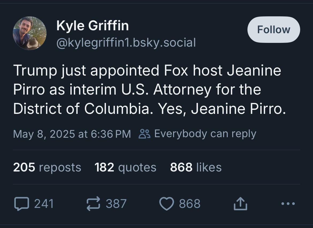Click the 868 count beside the heart

[190, 204]
